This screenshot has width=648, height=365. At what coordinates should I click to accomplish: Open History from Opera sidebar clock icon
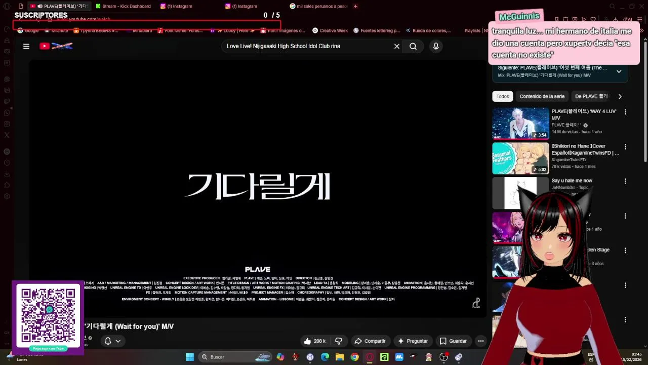click(x=7, y=163)
